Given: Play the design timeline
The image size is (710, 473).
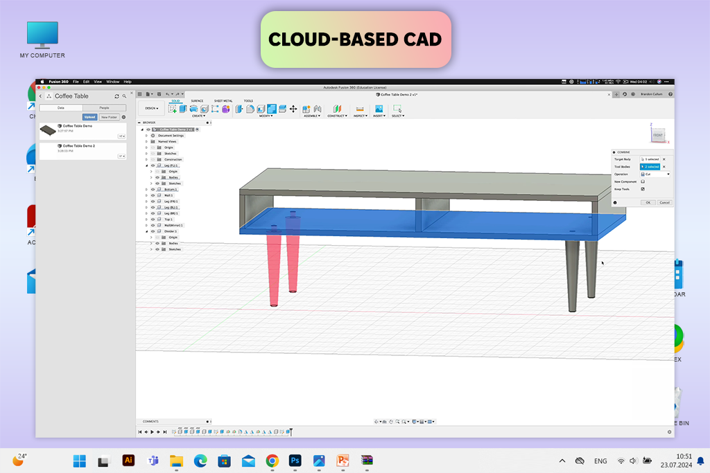Looking at the screenshot, I should 152,432.
